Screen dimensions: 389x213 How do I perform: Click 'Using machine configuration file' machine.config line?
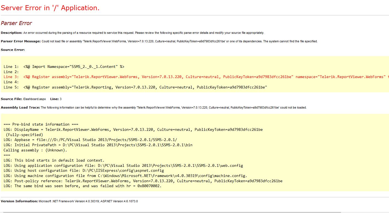coord(125,176)
